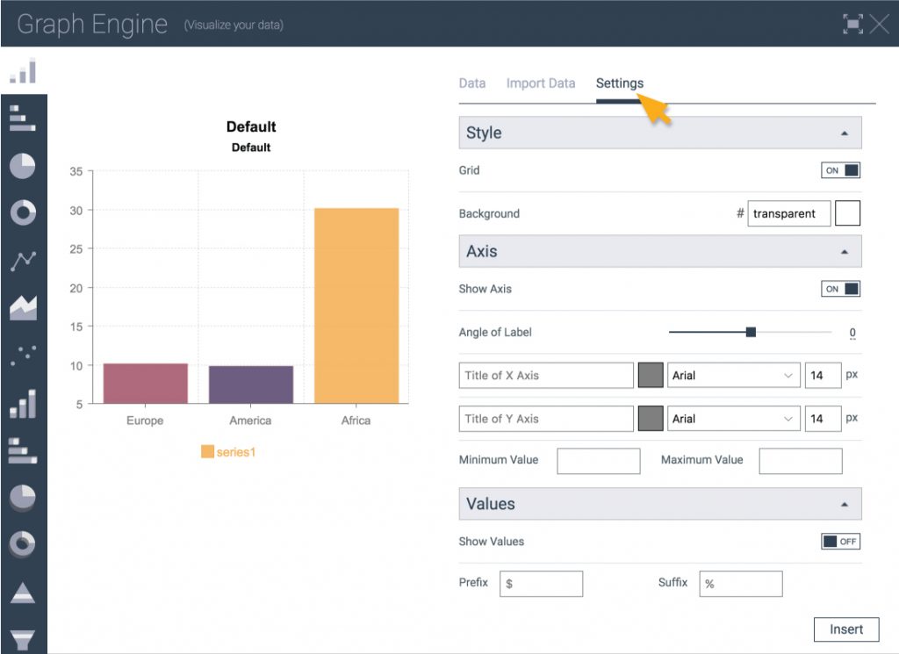Select the pie chart type
The width and height of the screenshot is (899, 654).
(22, 165)
